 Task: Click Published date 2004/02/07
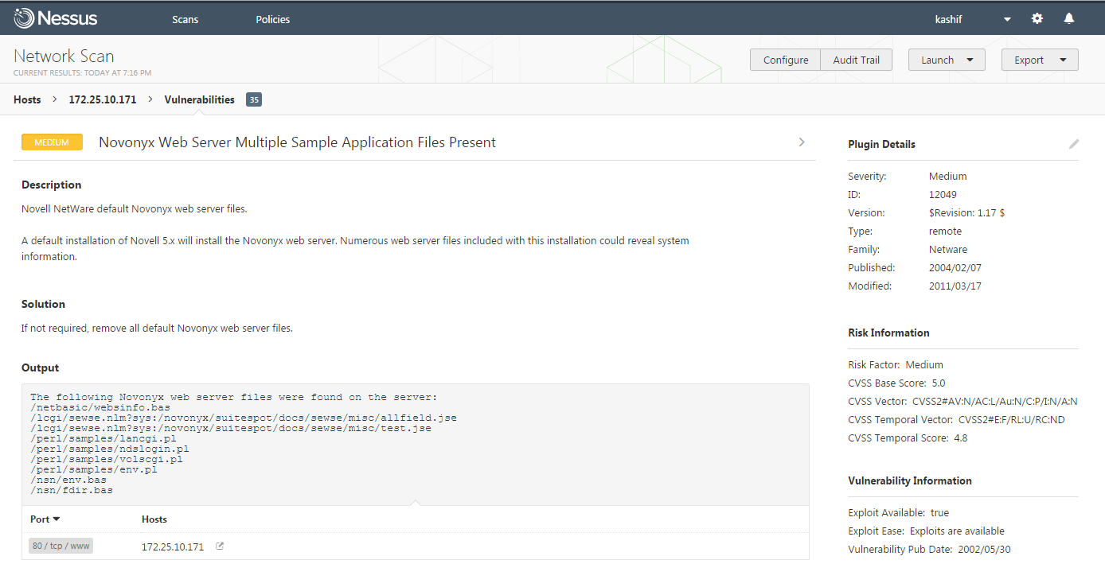(x=955, y=267)
